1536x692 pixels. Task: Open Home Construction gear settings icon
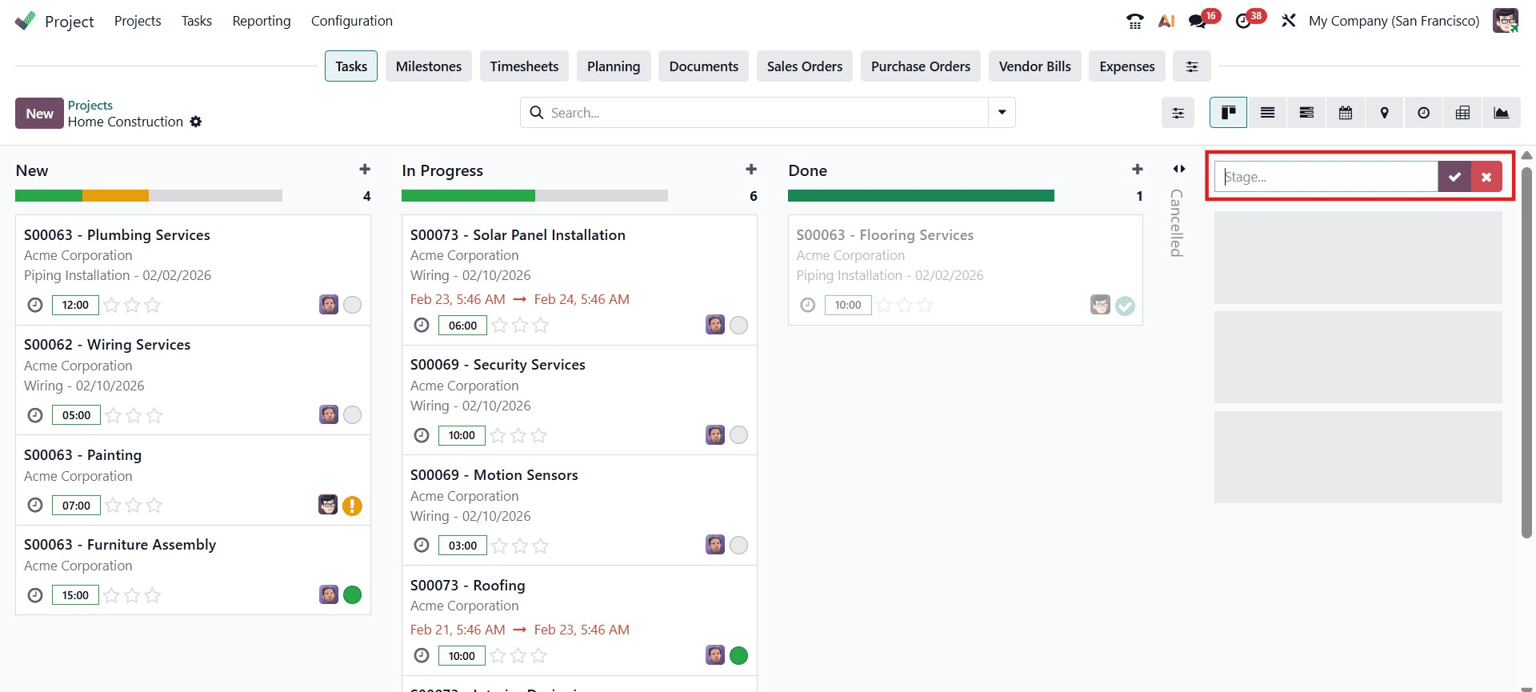tap(196, 122)
